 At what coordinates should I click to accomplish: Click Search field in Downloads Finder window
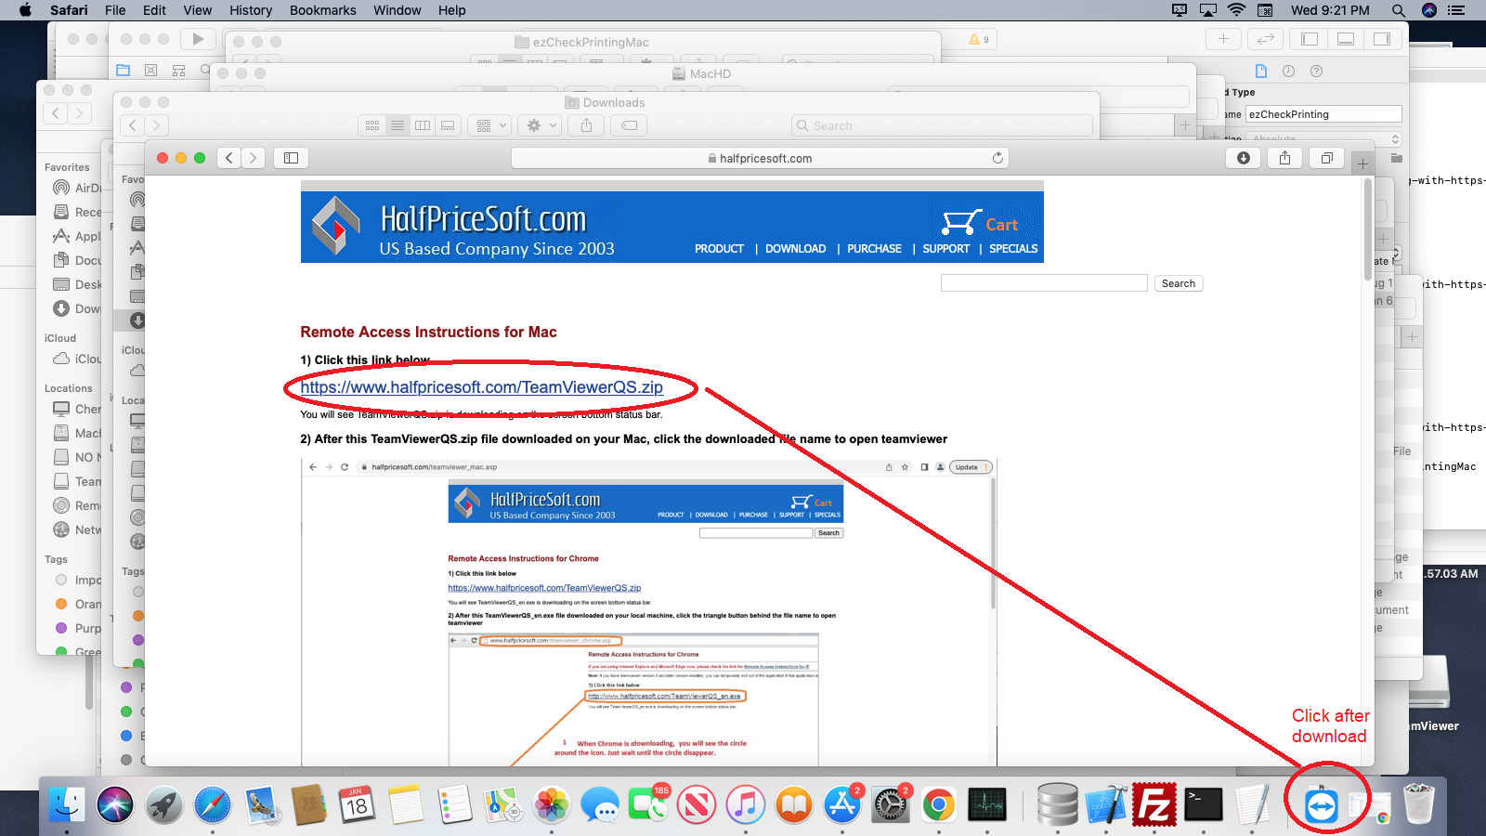(942, 125)
